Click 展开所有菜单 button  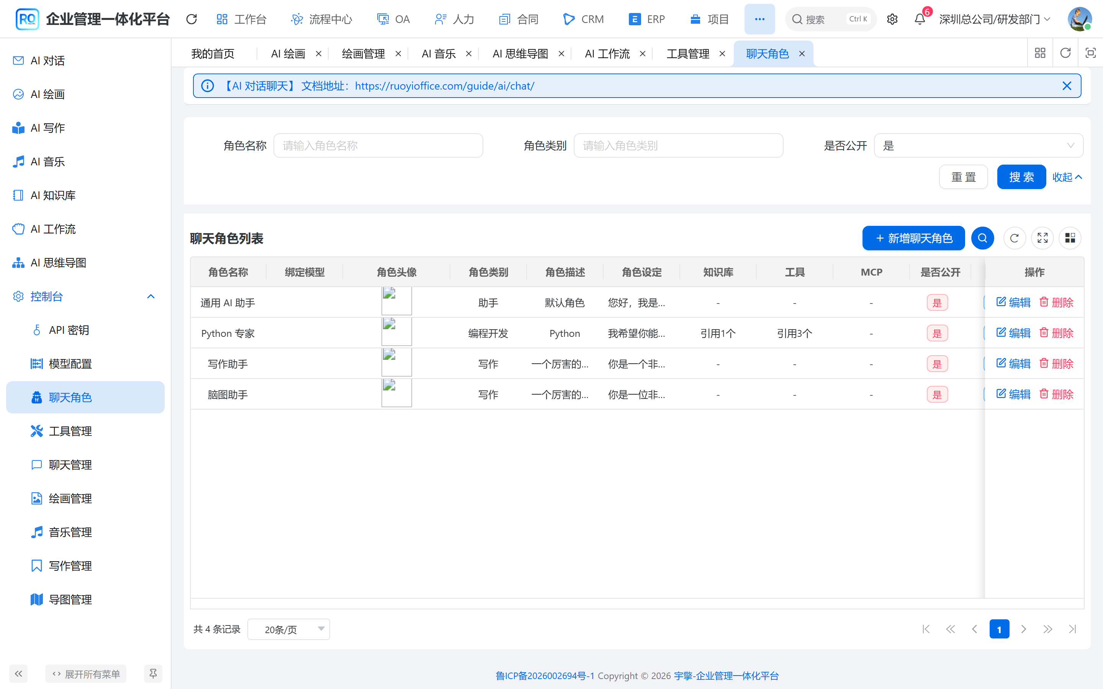click(x=86, y=674)
